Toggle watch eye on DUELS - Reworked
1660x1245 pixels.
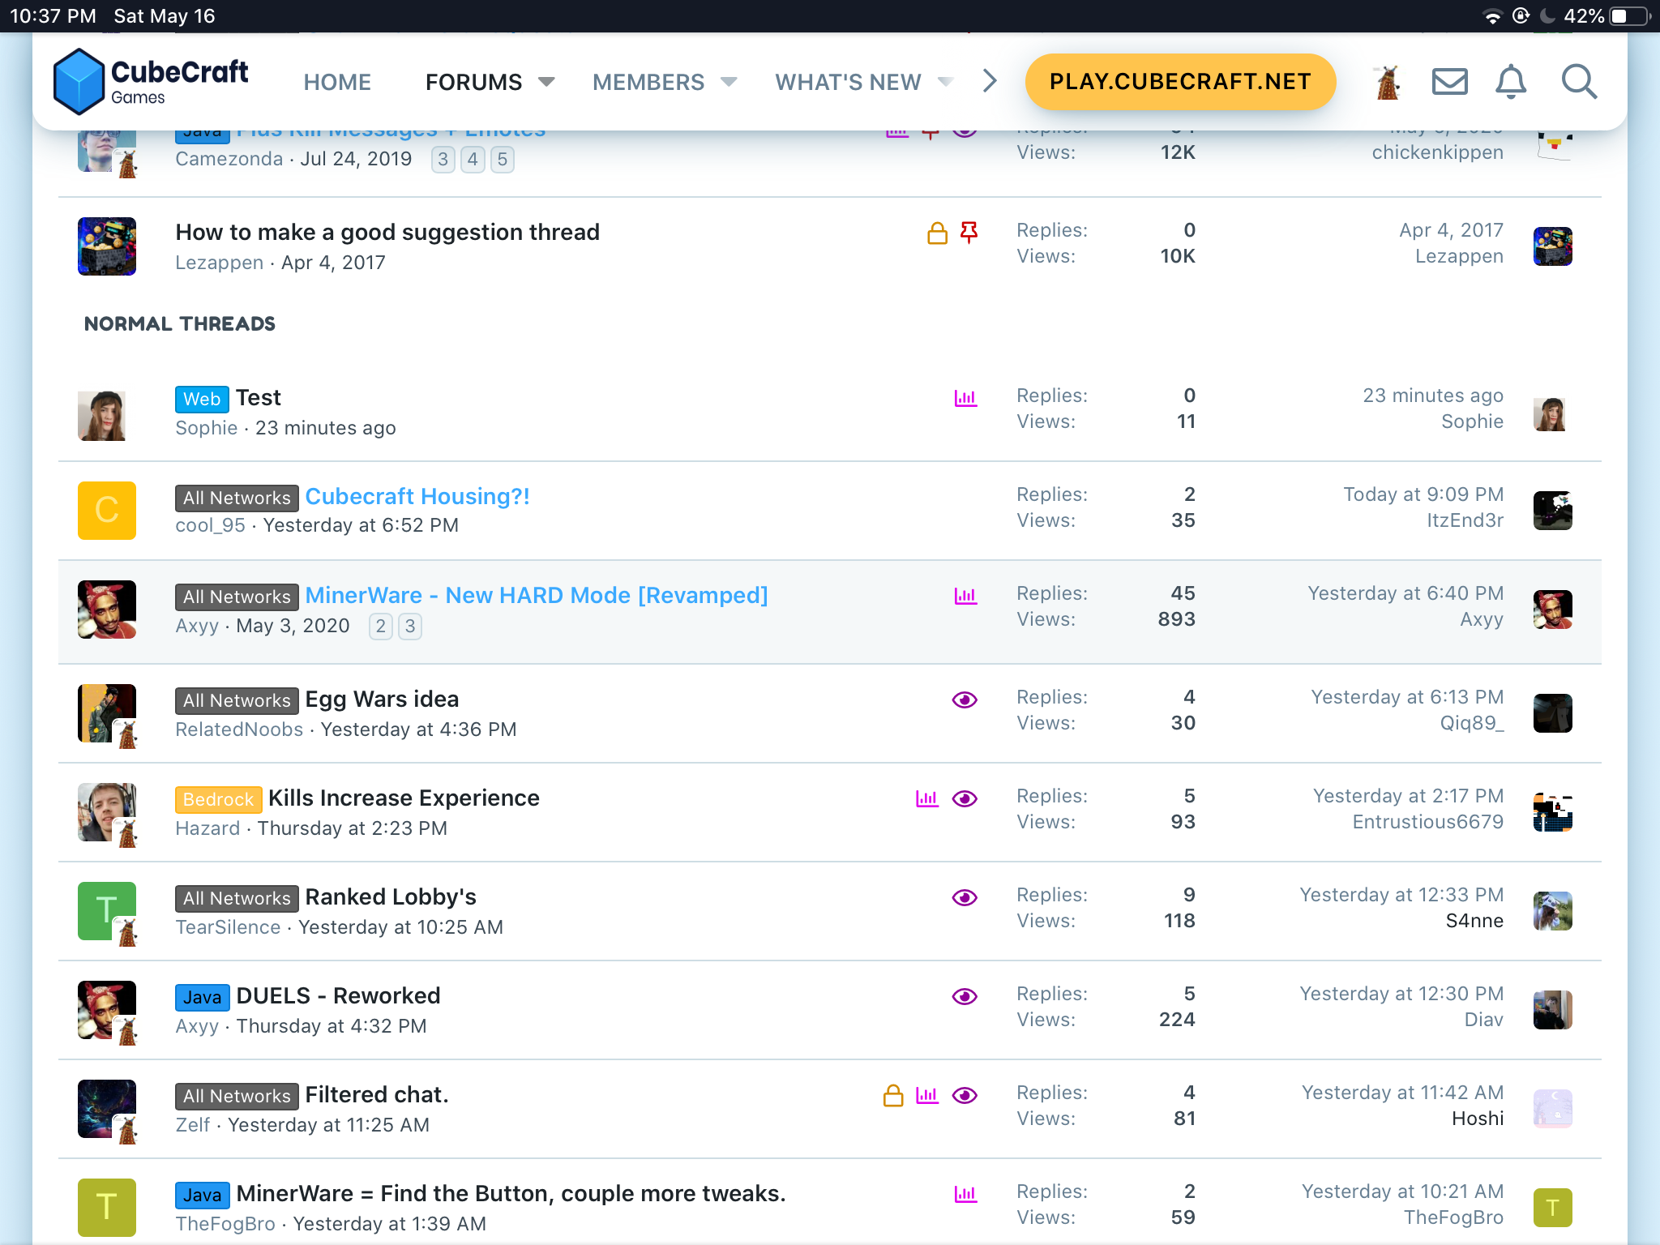point(965,996)
